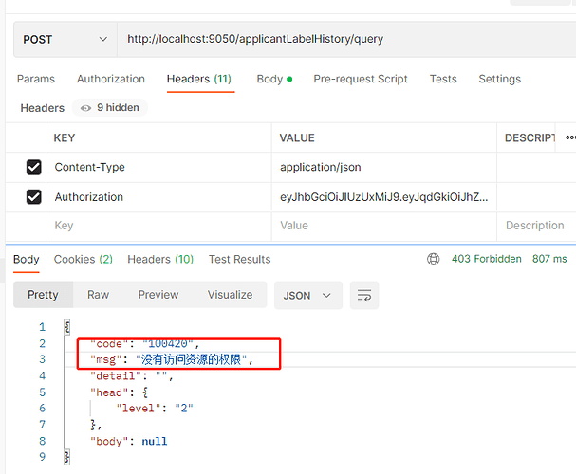Switch response view to Preview
Viewport: 576px width, 474px height.
point(158,295)
